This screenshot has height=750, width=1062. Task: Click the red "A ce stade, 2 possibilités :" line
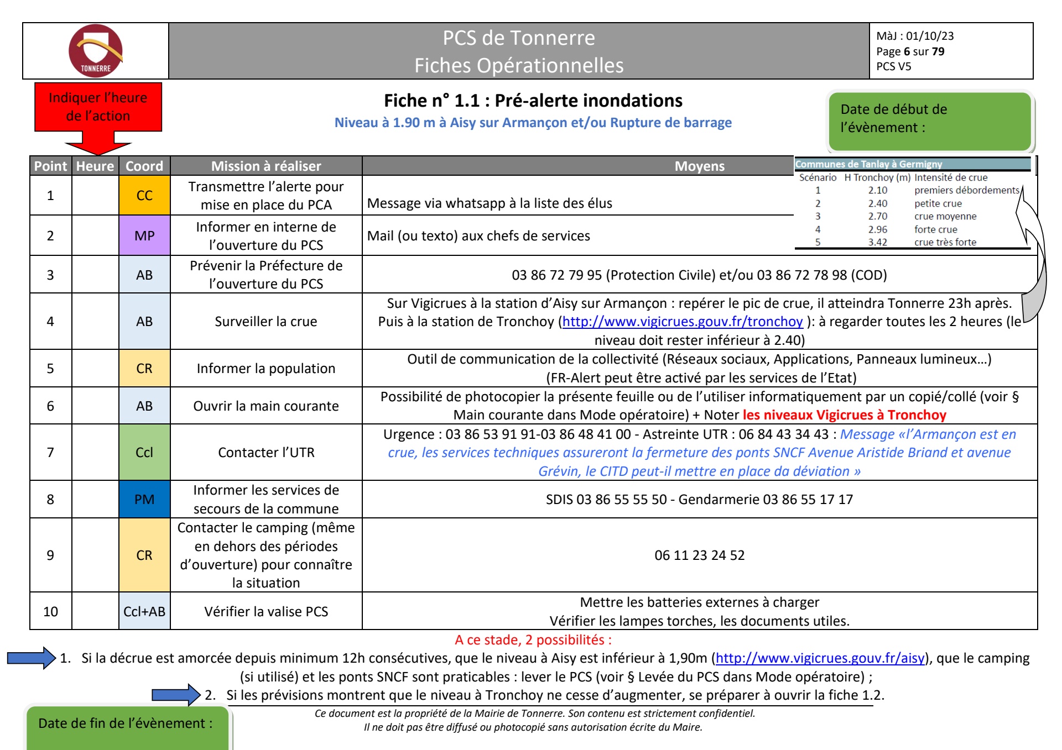tap(533, 640)
